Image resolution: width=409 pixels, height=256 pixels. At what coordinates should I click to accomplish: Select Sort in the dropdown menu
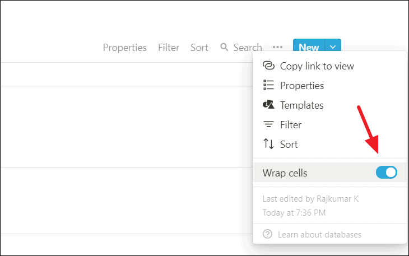(289, 145)
